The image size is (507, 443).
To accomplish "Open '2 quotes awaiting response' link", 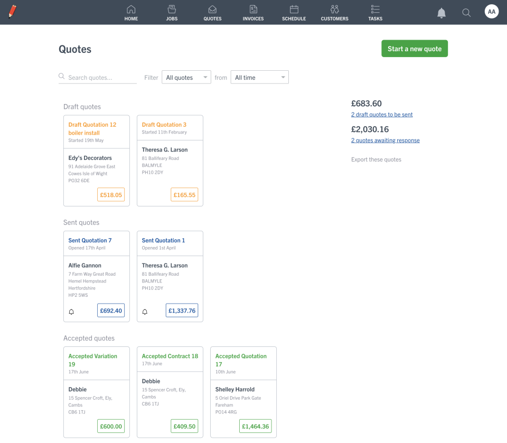I will click(385, 140).
